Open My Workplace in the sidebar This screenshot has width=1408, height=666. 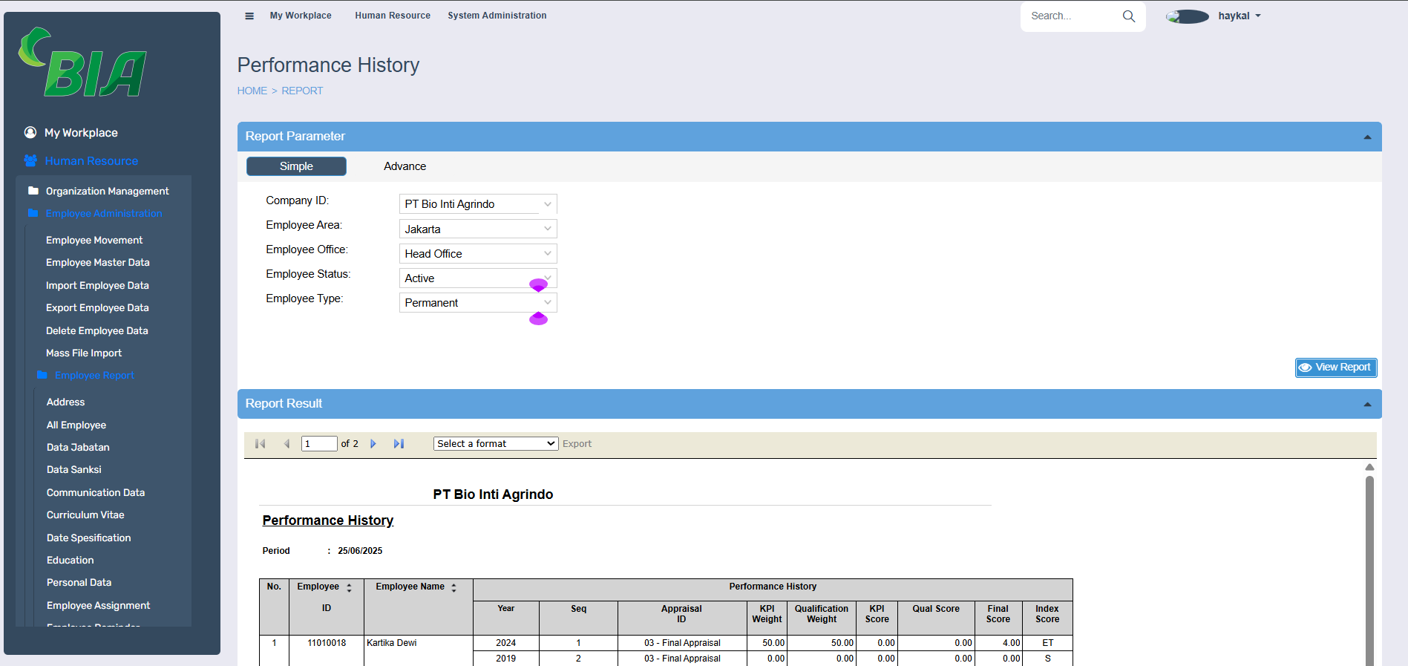coord(81,133)
